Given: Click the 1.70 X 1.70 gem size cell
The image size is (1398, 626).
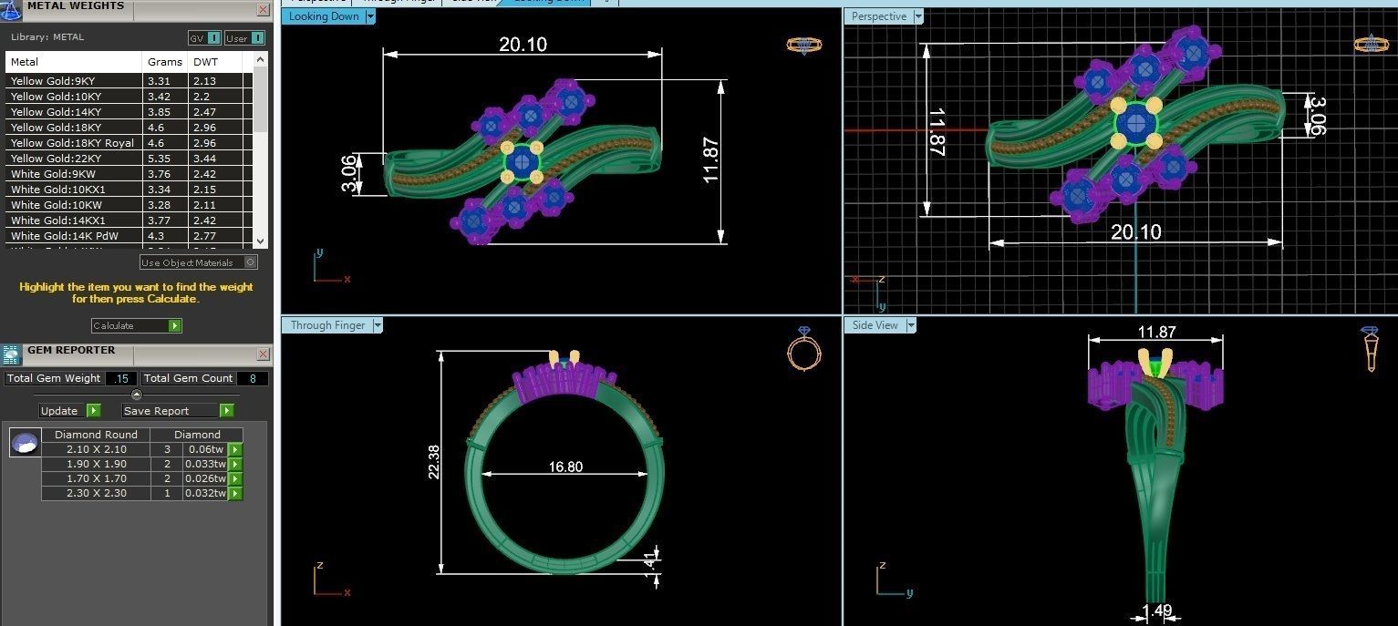Looking at the screenshot, I should pos(96,478).
